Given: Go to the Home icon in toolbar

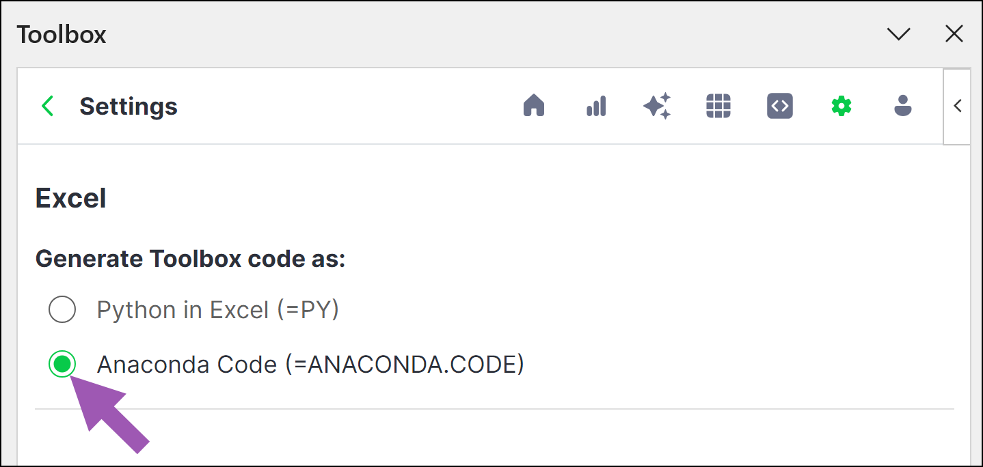Looking at the screenshot, I should tap(533, 106).
